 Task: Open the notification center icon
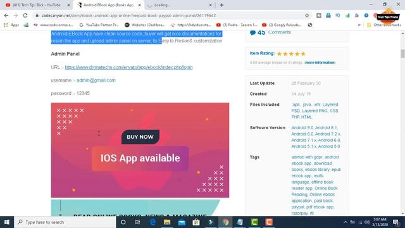point(396,222)
